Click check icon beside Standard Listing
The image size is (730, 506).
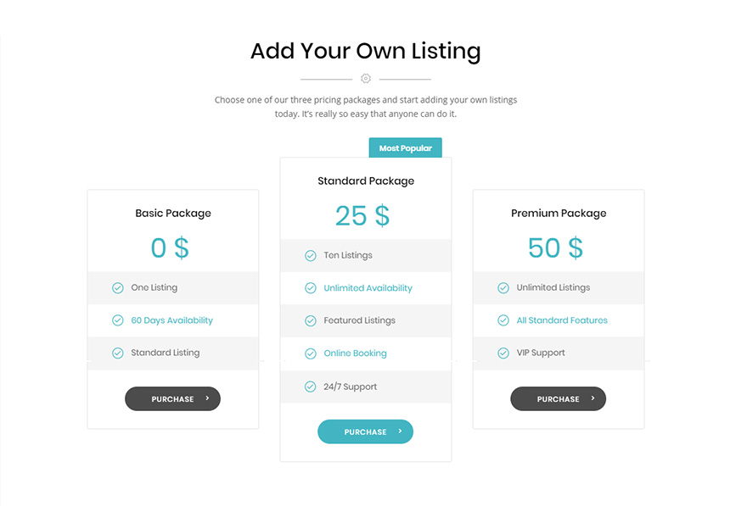coord(118,353)
